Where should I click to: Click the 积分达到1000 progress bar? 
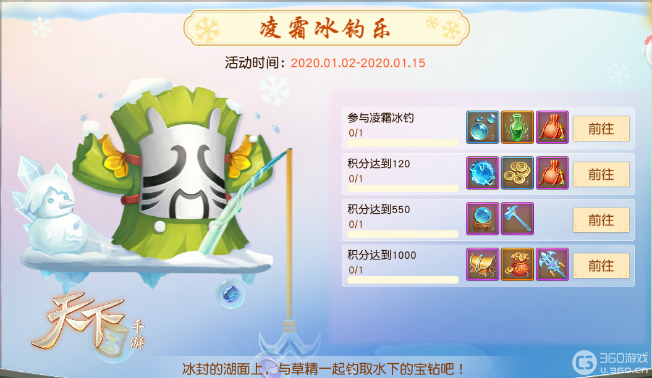(x=403, y=280)
